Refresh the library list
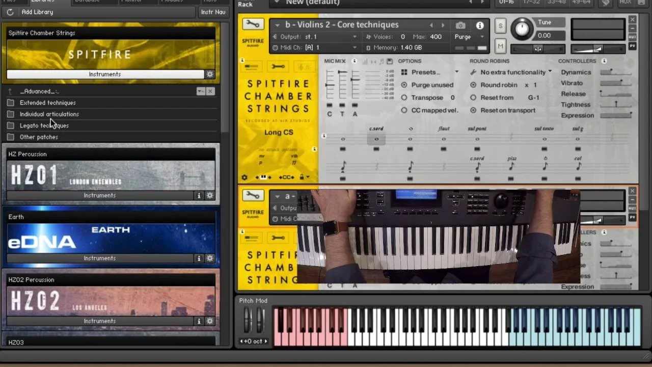This screenshot has height=367, width=652. [10, 12]
